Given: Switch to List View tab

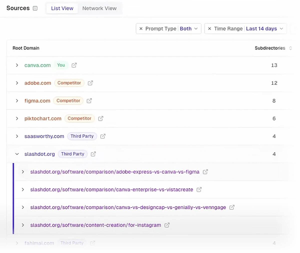Looking at the screenshot, I should 62,8.
